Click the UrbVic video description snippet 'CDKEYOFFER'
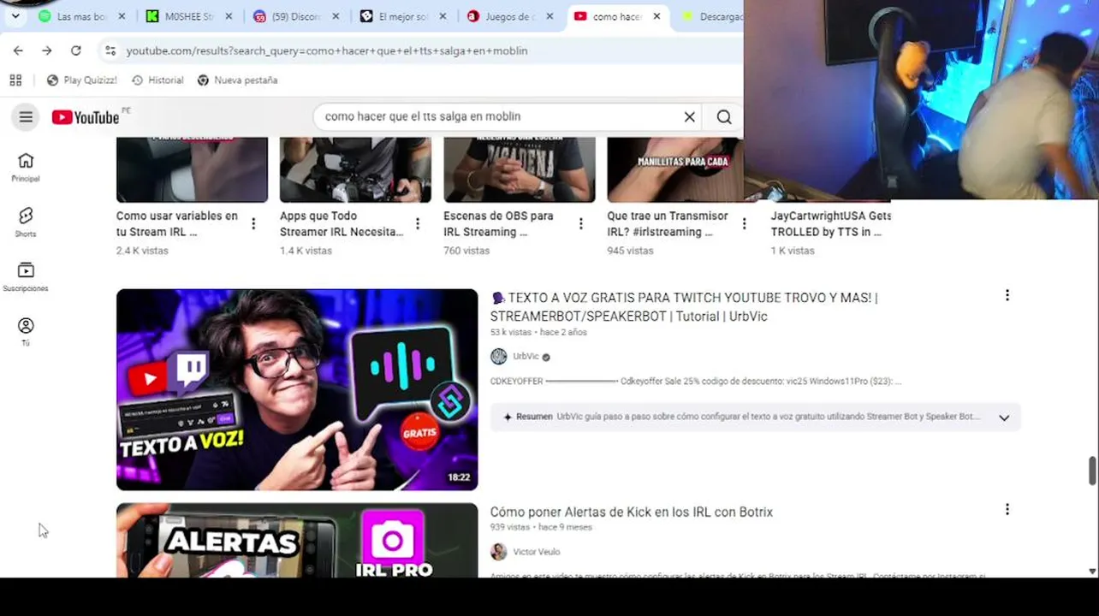This screenshot has width=1099, height=616. [696, 382]
